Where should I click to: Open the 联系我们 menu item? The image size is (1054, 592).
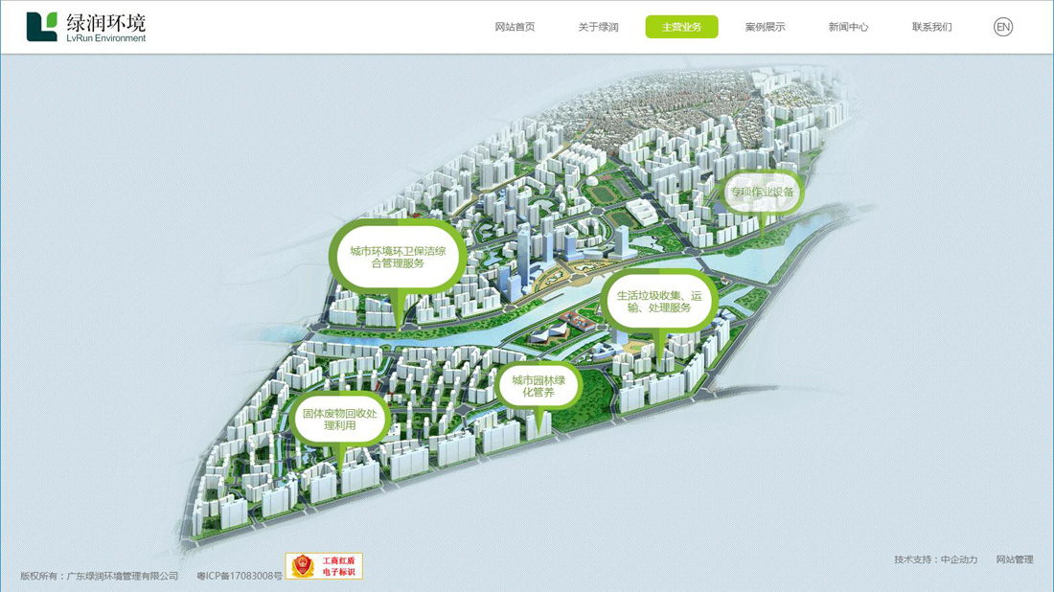pyautogui.click(x=931, y=27)
